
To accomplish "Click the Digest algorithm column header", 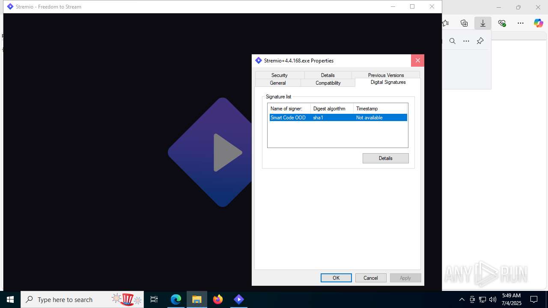I will tap(332, 109).
